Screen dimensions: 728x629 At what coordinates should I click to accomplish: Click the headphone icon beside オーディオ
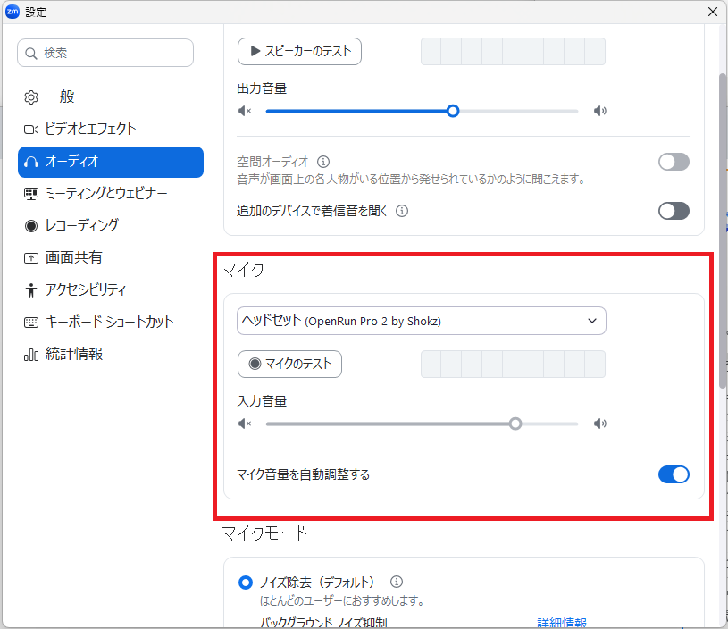(31, 162)
